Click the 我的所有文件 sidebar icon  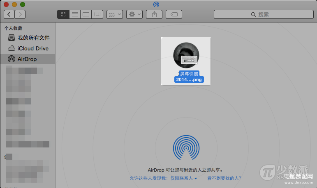pos(12,38)
